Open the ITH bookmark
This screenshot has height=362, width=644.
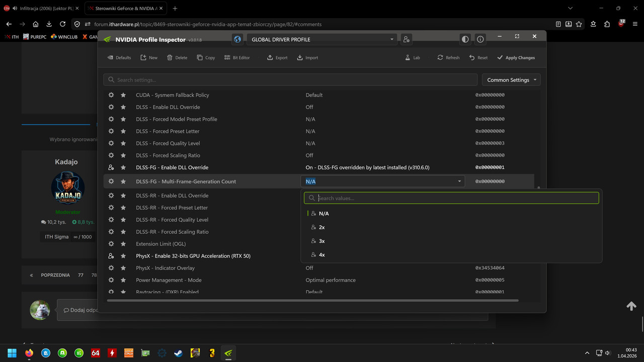tap(12, 37)
